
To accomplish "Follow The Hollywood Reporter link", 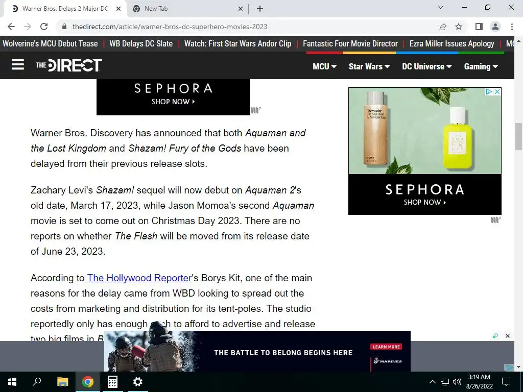I will 139,278.
